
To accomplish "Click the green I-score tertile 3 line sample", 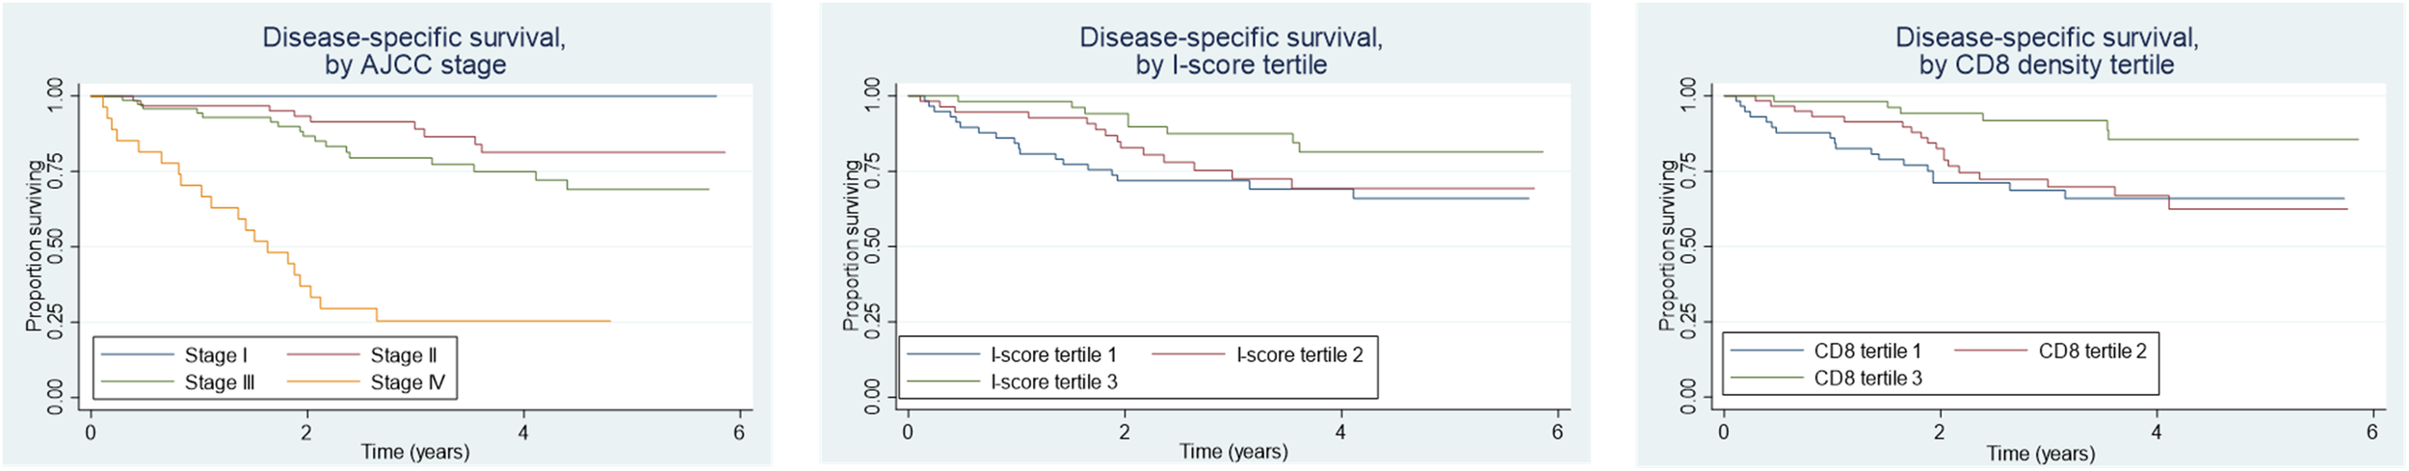I will click(x=943, y=382).
